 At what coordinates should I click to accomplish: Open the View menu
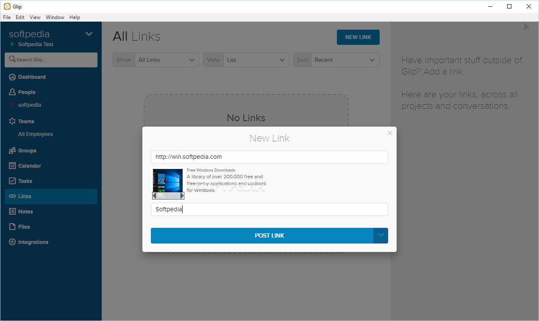coord(35,17)
